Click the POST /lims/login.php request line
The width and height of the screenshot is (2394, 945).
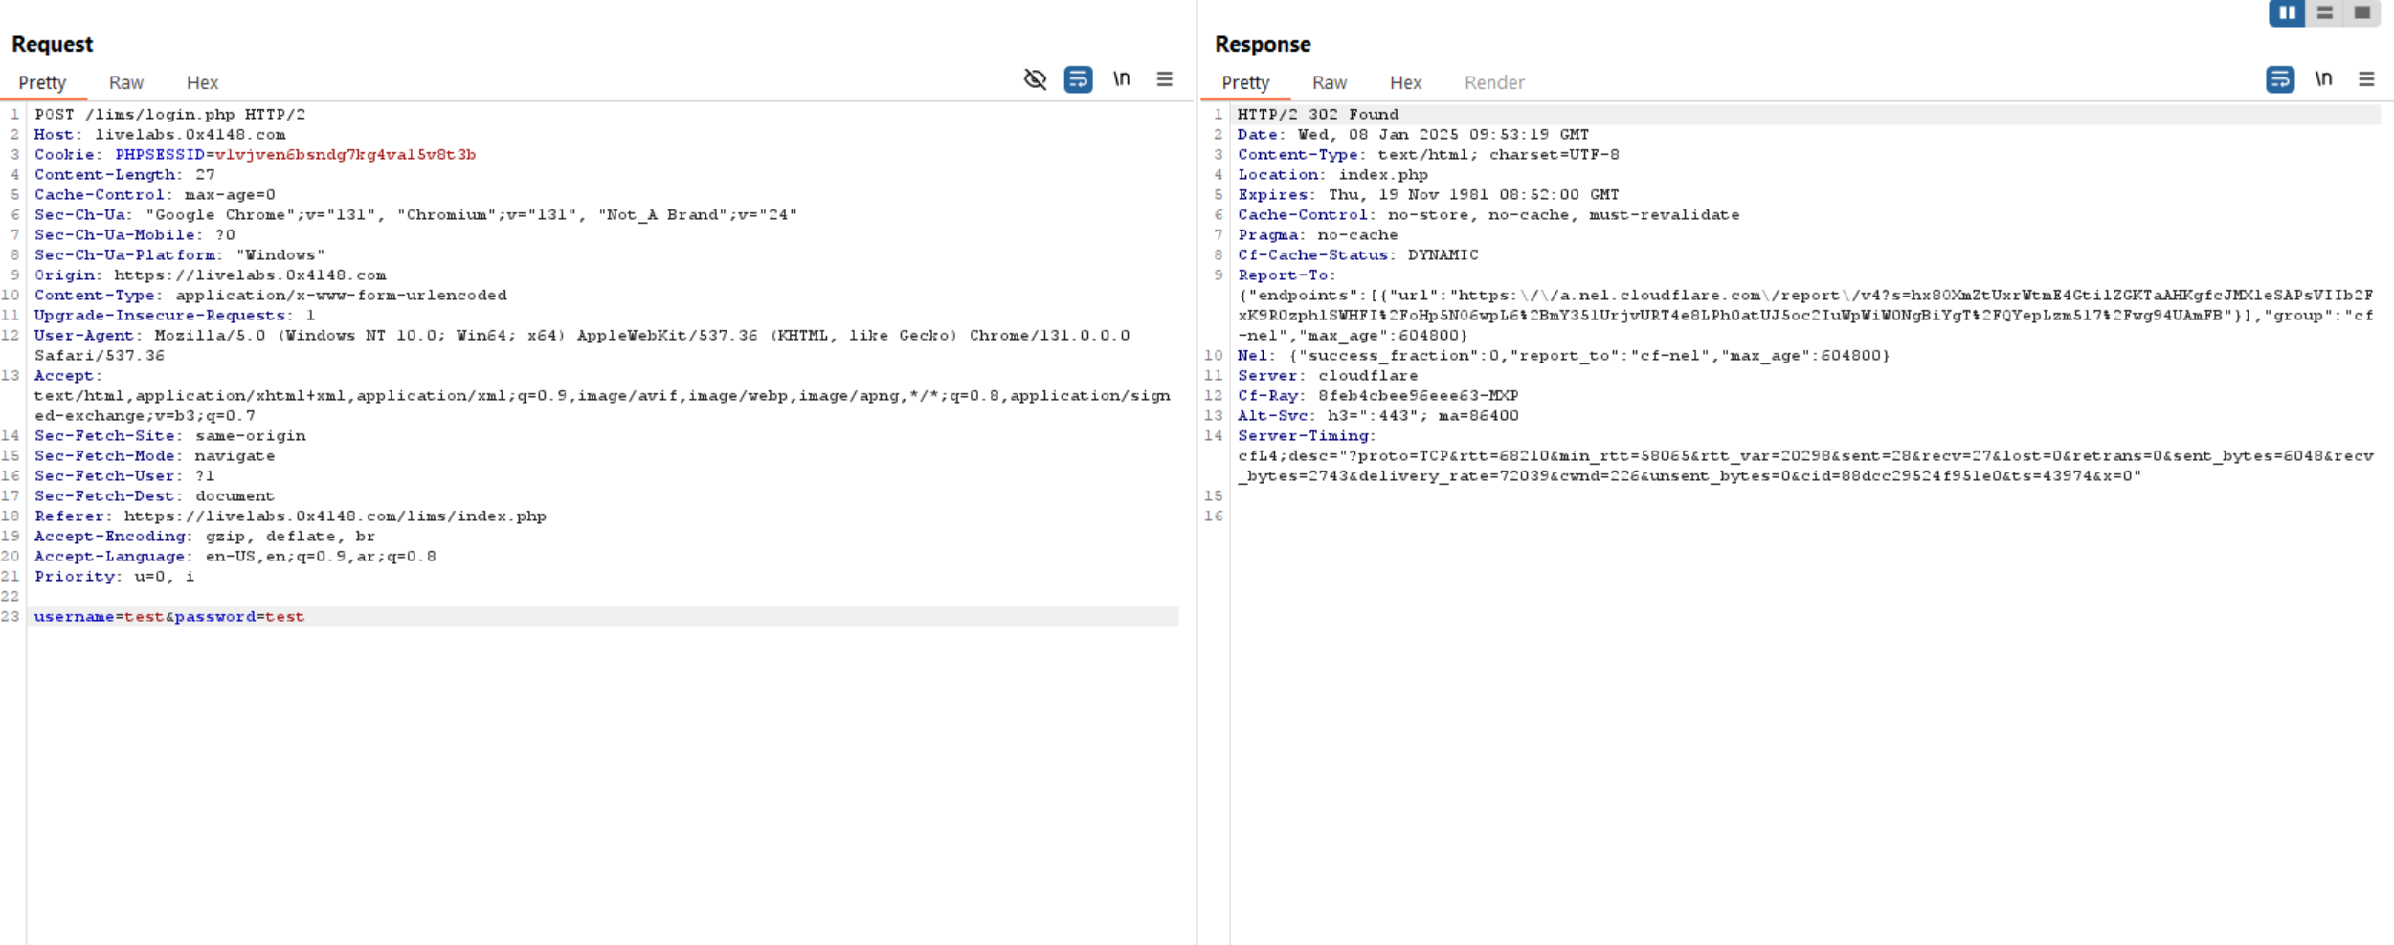coord(169,115)
